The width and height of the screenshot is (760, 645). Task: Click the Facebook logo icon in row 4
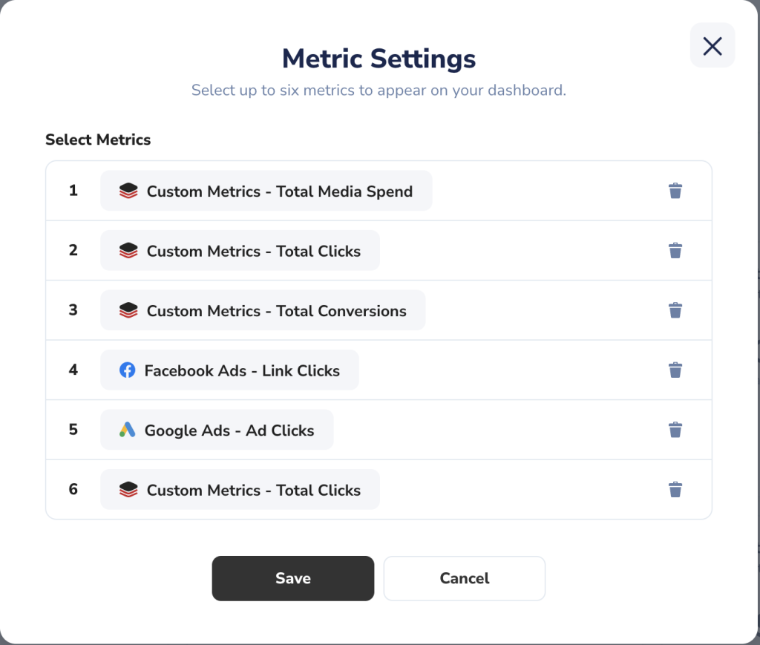(x=128, y=370)
